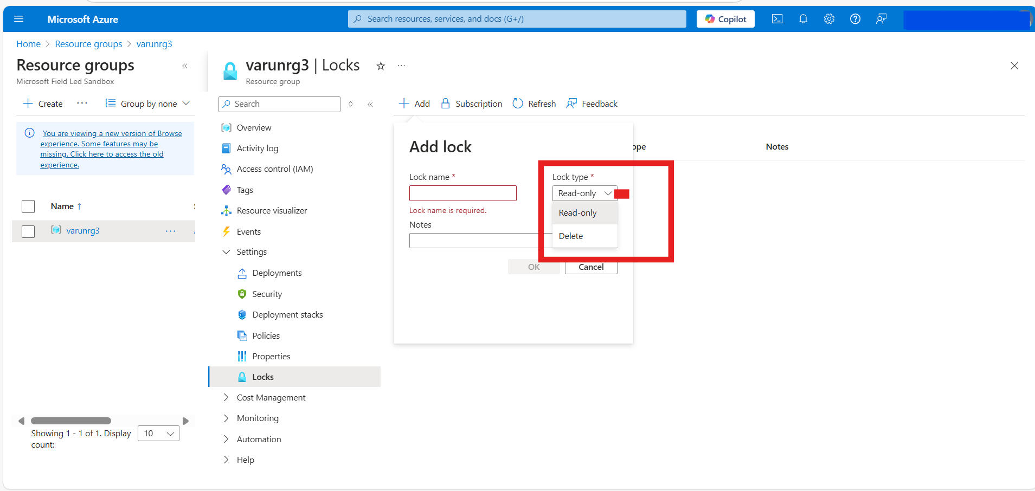Check the varunrg3 row checkbox
This screenshot has height=491, width=1035.
pos(28,231)
